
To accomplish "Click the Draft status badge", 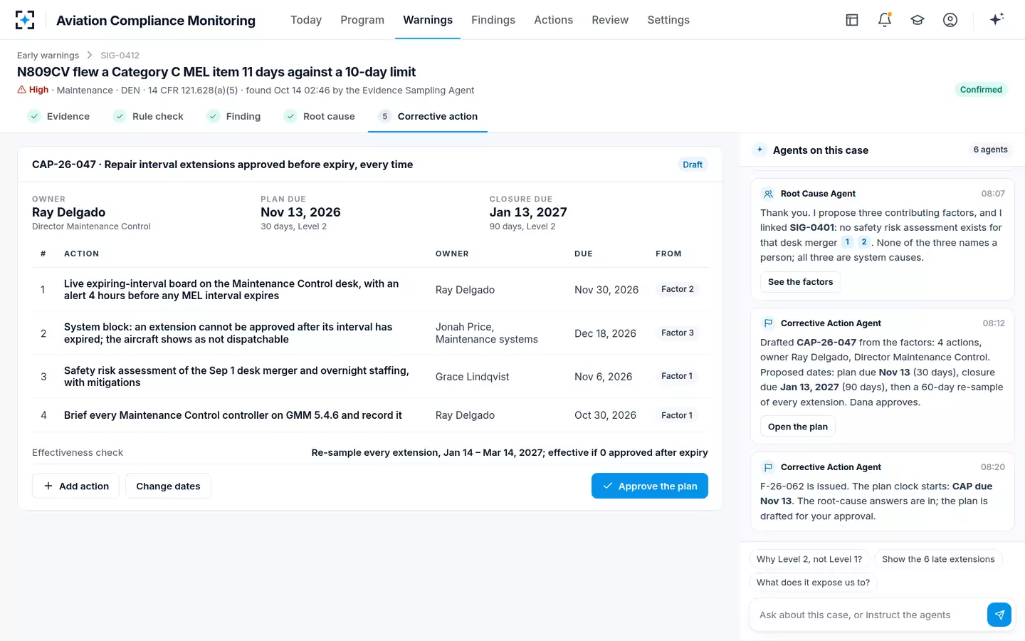I will pyautogui.click(x=693, y=165).
